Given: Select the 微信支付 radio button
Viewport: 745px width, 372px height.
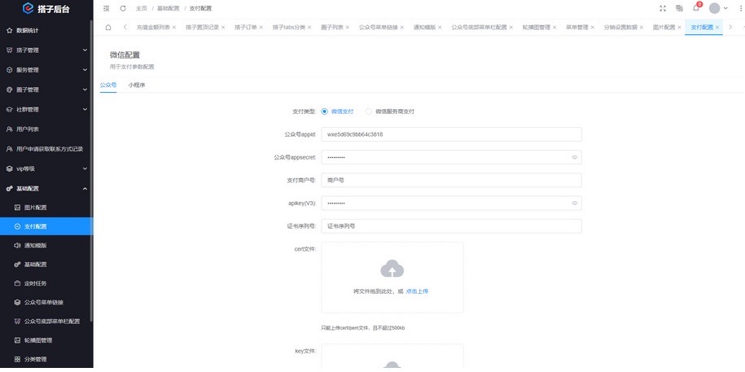Looking at the screenshot, I should (x=325, y=111).
